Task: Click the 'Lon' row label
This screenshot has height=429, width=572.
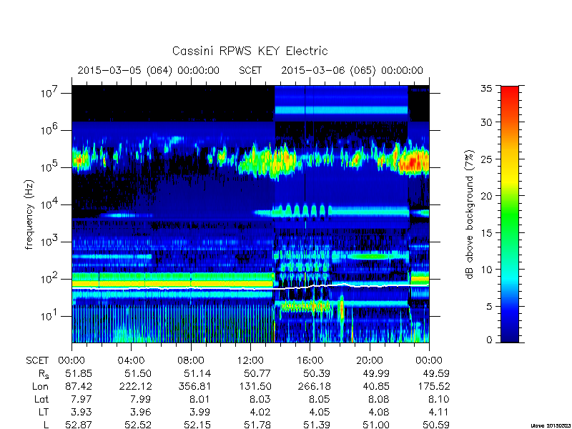Action: [x=40, y=386]
